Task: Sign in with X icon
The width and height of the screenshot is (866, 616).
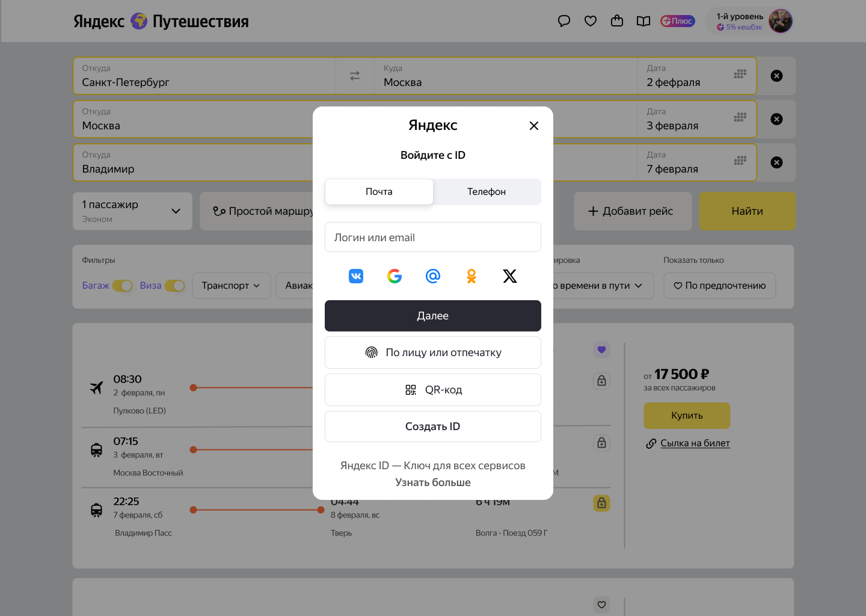Action: coord(510,276)
